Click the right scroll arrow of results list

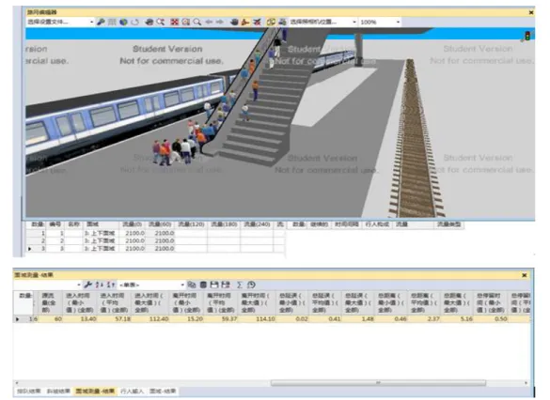tap(526, 383)
